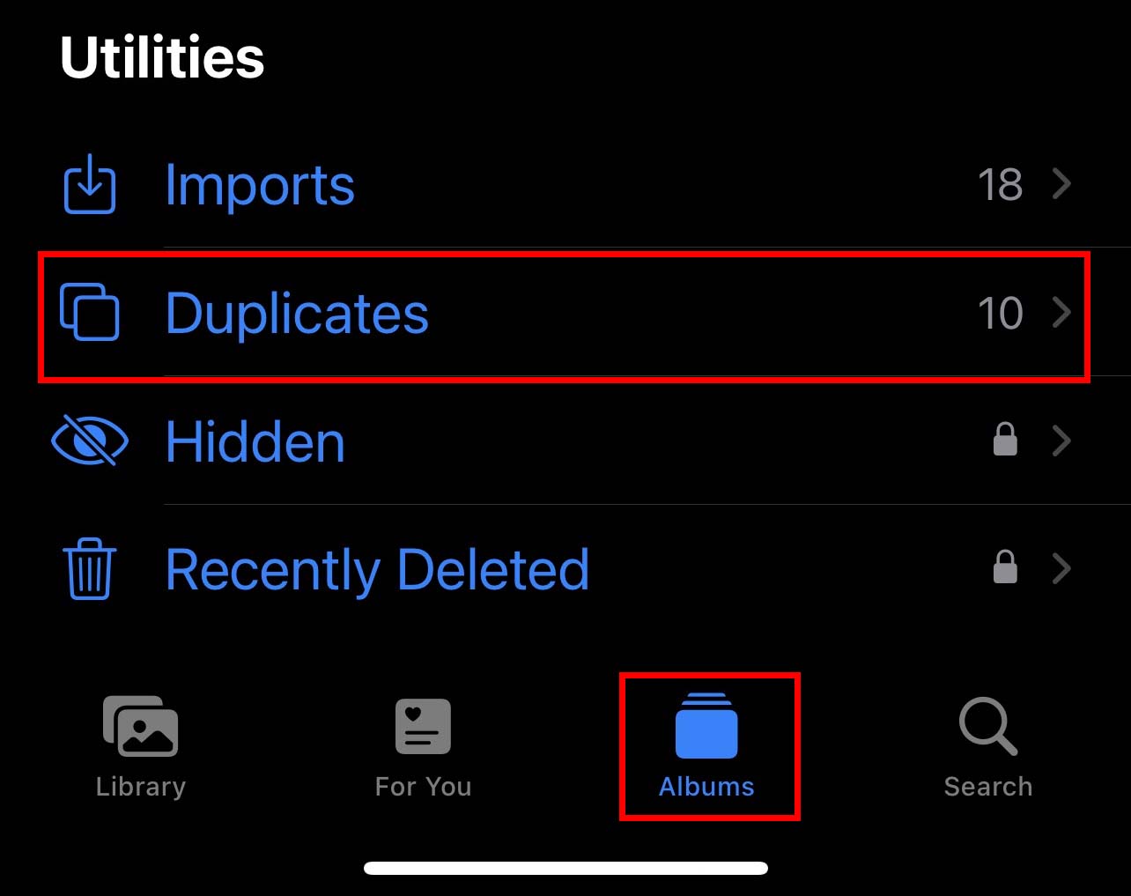Click the Library photos icon
The height and width of the screenshot is (896, 1131).
click(x=141, y=727)
